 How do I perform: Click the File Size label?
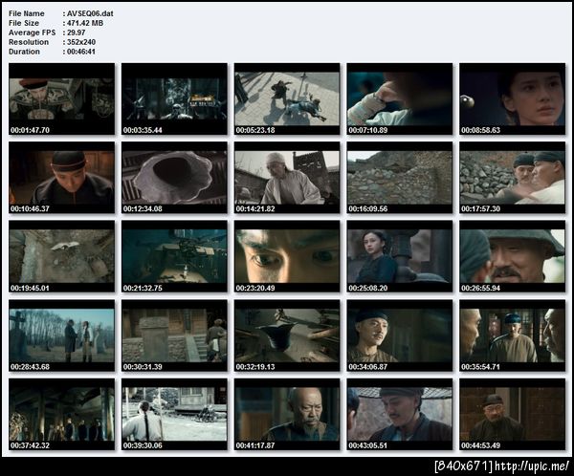(24, 23)
